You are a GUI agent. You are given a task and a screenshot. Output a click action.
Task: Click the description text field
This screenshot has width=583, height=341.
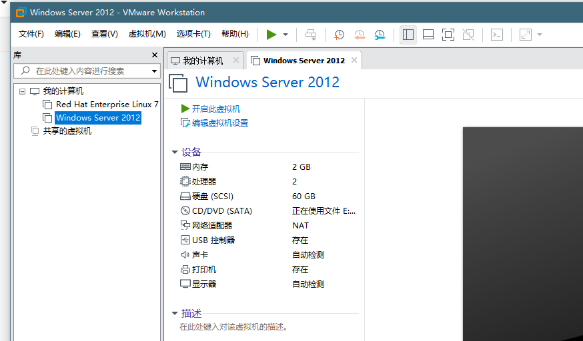pyautogui.click(x=233, y=327)
